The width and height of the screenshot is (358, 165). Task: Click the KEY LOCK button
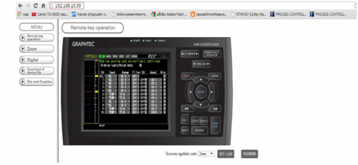pos(226,154)
